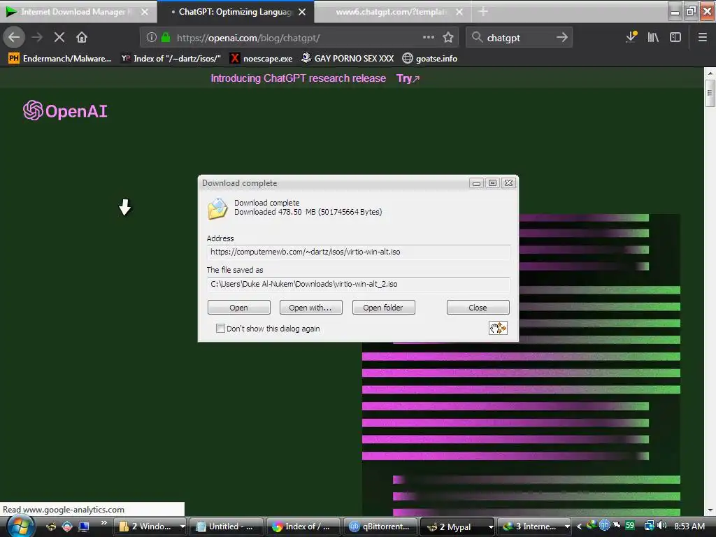Open the browser downloads panel
Image resolution: width=716 pixels, height=537 pixels.
[631, 38]
